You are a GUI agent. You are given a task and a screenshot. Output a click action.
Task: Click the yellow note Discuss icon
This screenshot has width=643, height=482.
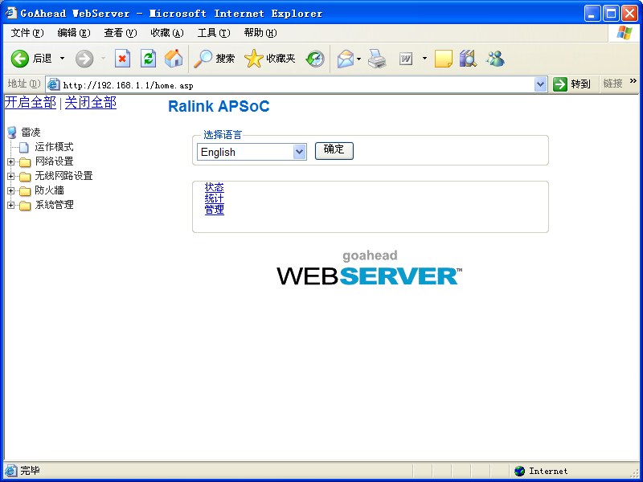pyautogui.click(x=444, y=59)
